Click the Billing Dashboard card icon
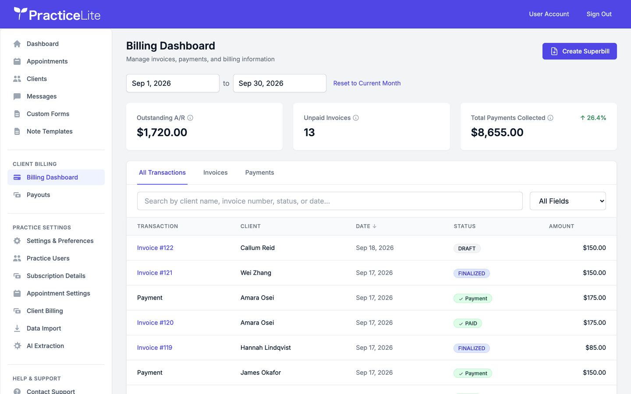Viewport: 631px width, 394px height. coord(17,177)
